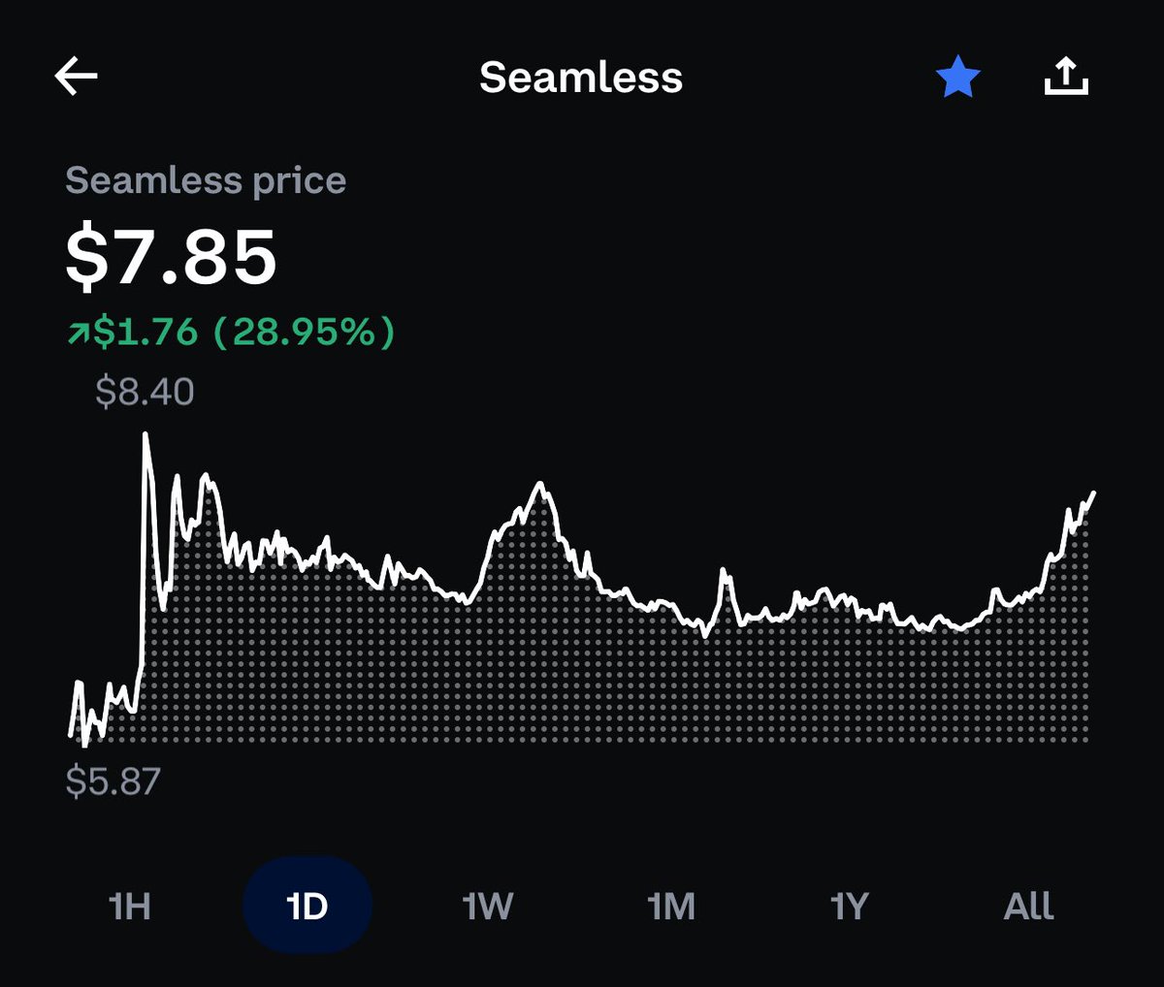1164x987 pixels.
Task: Click the 'Seamless price' label
Action: click(206, 180)
